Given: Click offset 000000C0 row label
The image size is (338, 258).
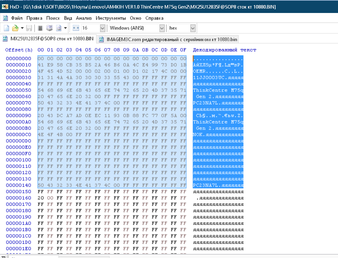Looking at the screenshot, I should (19, 135).
